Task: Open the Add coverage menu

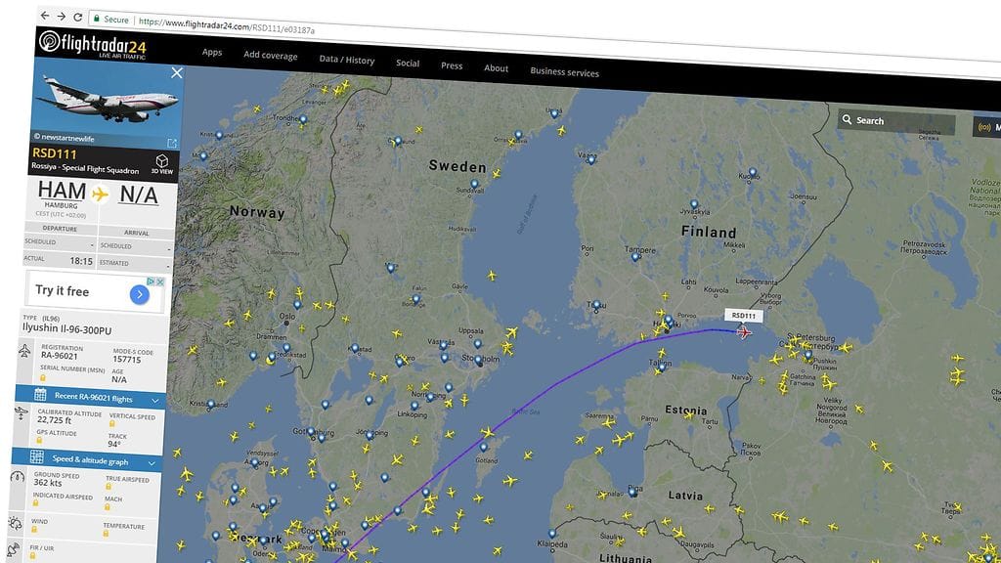Action: pos(270,56)
